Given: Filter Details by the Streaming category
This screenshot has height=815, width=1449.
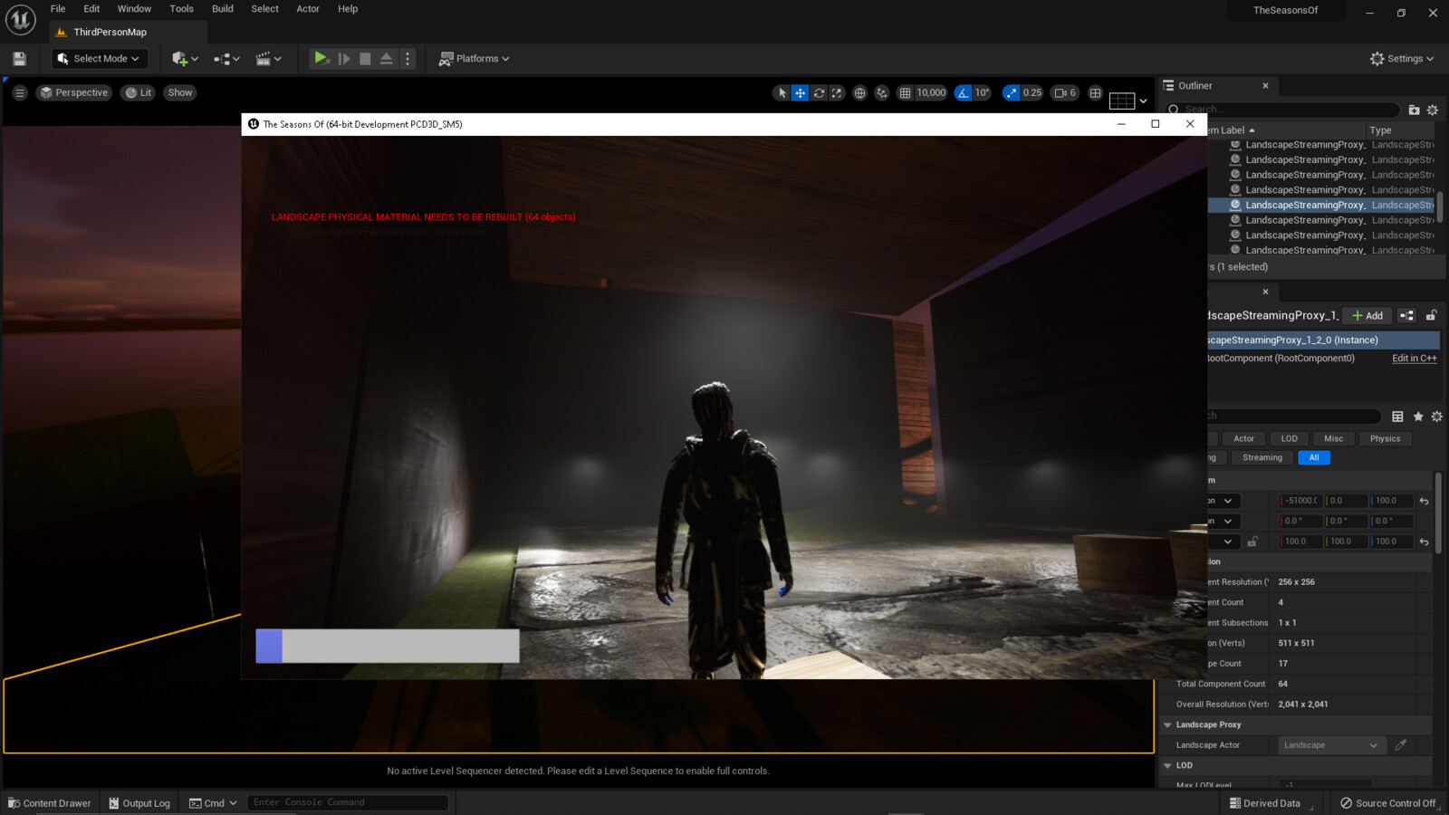Looking at the screenshot, I should [x=1262, y=458].
